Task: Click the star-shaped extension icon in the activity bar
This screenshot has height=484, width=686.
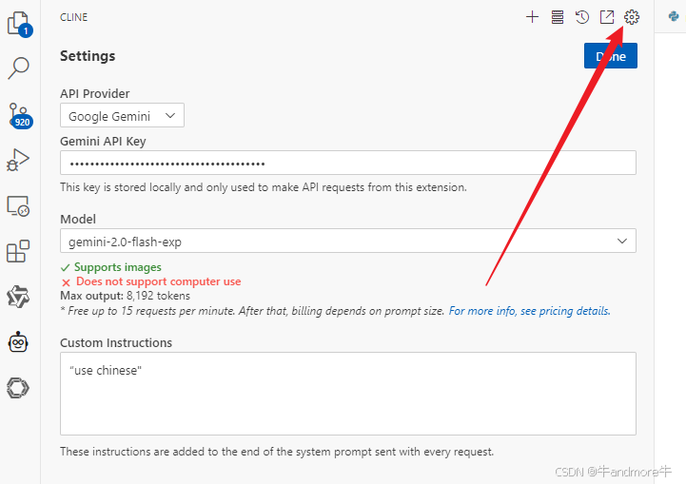Action: [x=18, y=297]
